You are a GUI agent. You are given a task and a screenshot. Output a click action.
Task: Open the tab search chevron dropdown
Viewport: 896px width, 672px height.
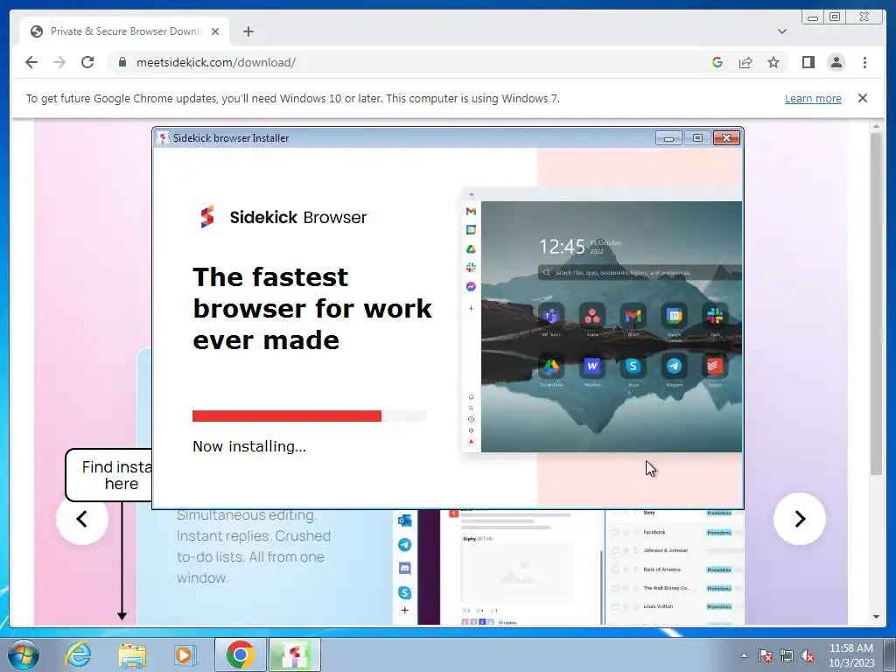781,31
